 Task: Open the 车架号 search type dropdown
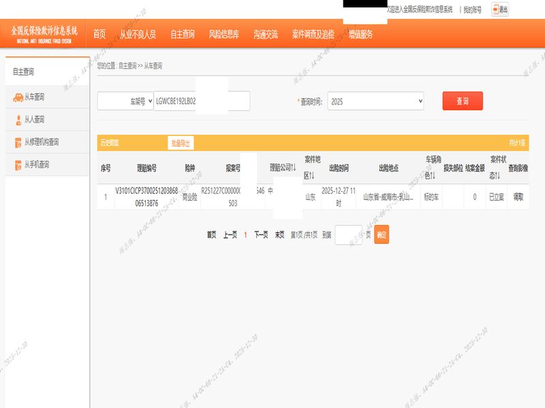[x=125, y=101]
